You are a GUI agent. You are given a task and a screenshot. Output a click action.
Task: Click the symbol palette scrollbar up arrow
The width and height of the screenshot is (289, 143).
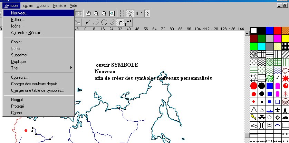[247, 33]
